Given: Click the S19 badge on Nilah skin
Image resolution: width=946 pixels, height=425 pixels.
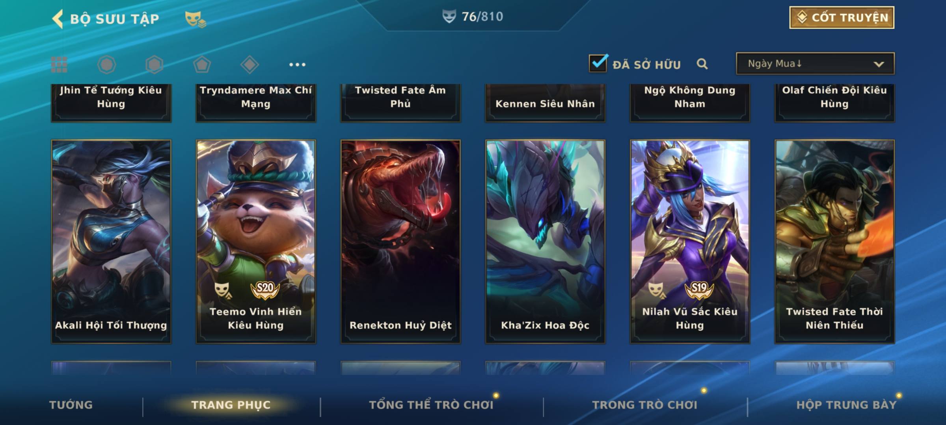Looking at the screenshot, I should coord(699,289).
